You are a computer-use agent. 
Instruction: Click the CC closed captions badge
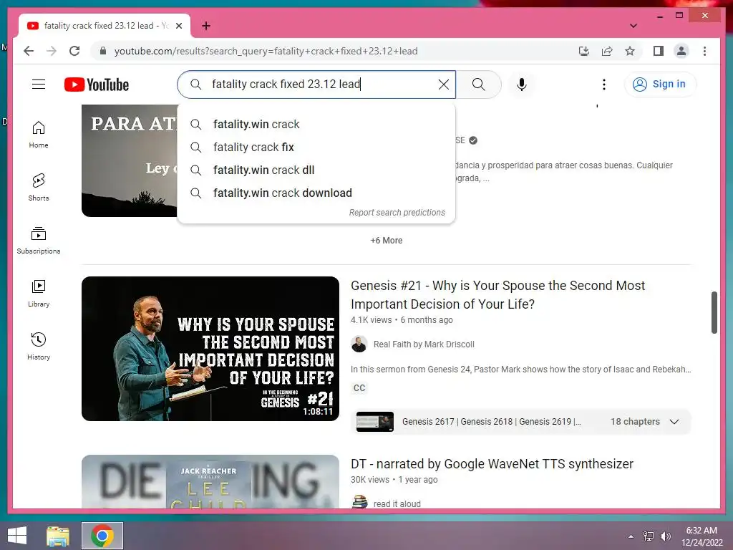click(359, 387)
